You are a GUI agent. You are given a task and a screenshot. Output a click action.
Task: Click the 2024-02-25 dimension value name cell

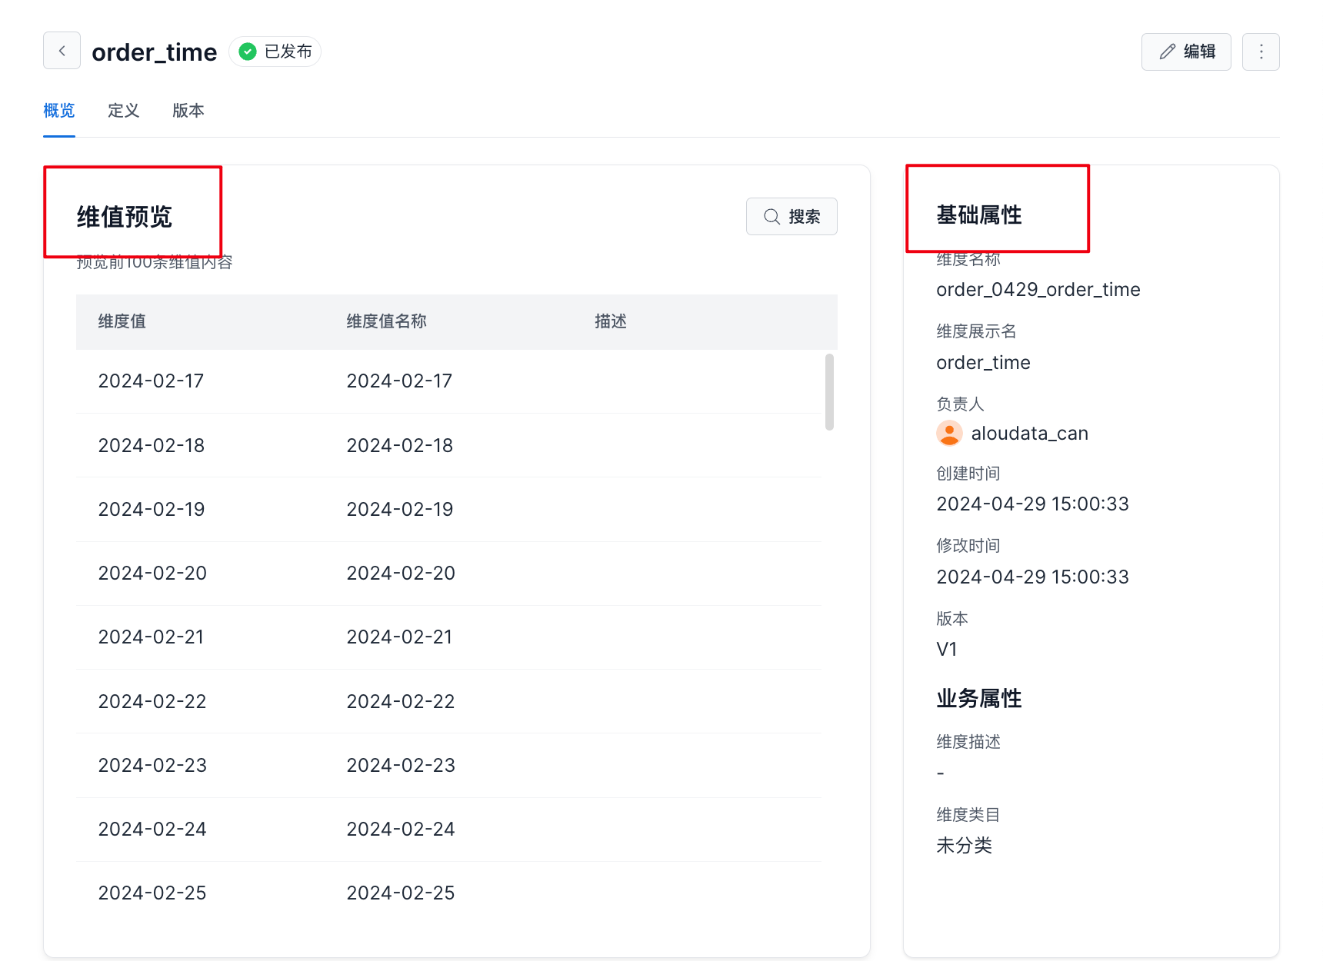point(400,893)
